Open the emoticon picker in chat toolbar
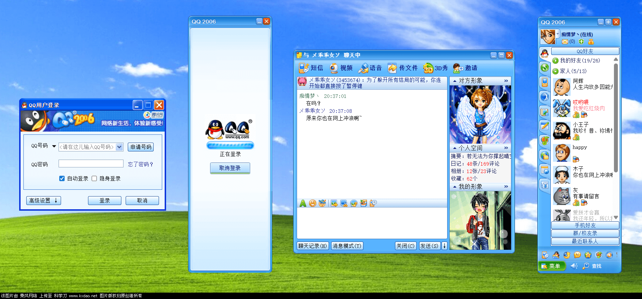 (312, 203)
